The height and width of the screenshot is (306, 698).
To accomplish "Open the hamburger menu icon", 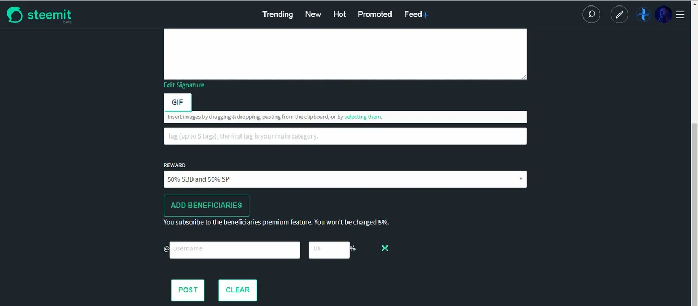I will pos(680,15).
